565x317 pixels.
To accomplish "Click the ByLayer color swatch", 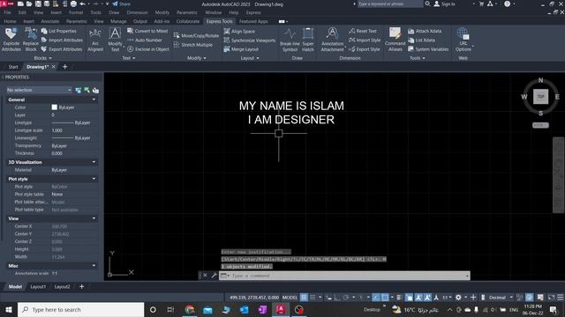I will pyautogui.click(x=55, y=107).
